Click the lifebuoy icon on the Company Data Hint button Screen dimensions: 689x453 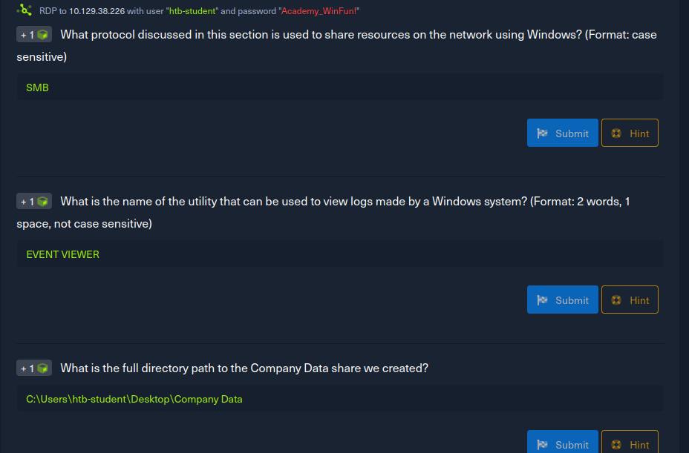click(616, 445)
